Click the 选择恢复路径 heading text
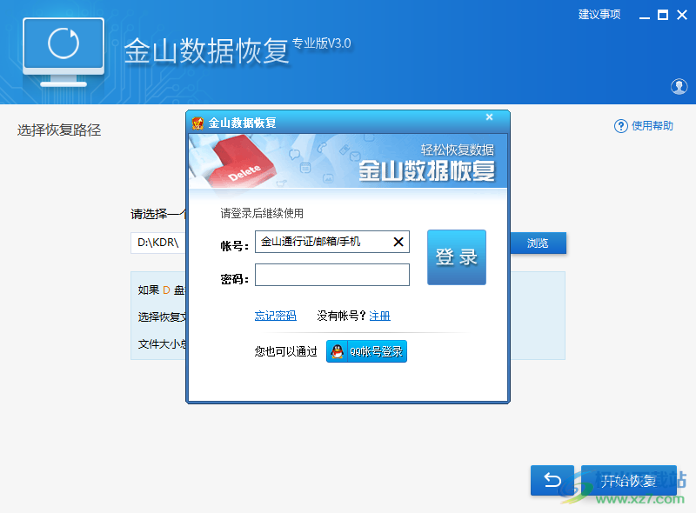The height and width of the screenshot is (513, 696). pos(59,130)
